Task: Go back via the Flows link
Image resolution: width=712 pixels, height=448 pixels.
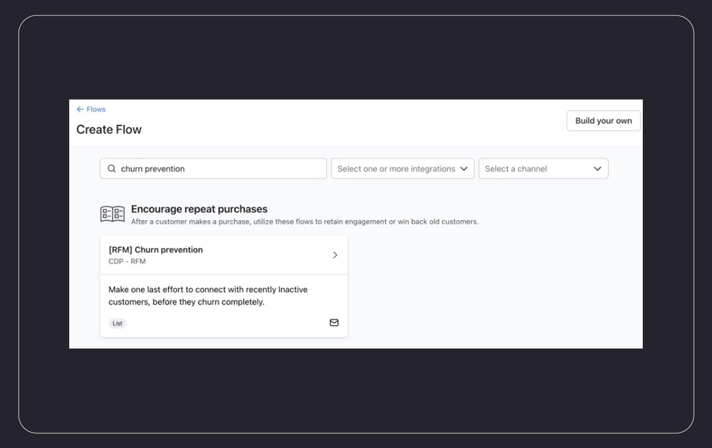Action: pos(96,109)
